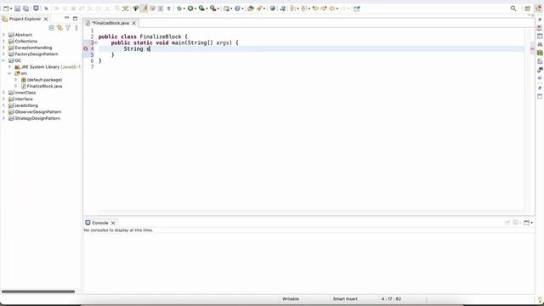Click the folding toggle on line 3
The image size is (544, 306).
[x=96, y=42]
